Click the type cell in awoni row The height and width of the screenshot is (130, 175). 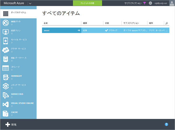[92, 30]
